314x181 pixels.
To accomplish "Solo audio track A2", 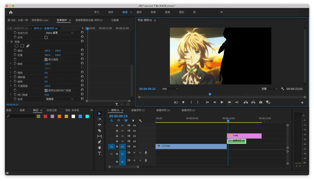I will (x=140, y=160).
